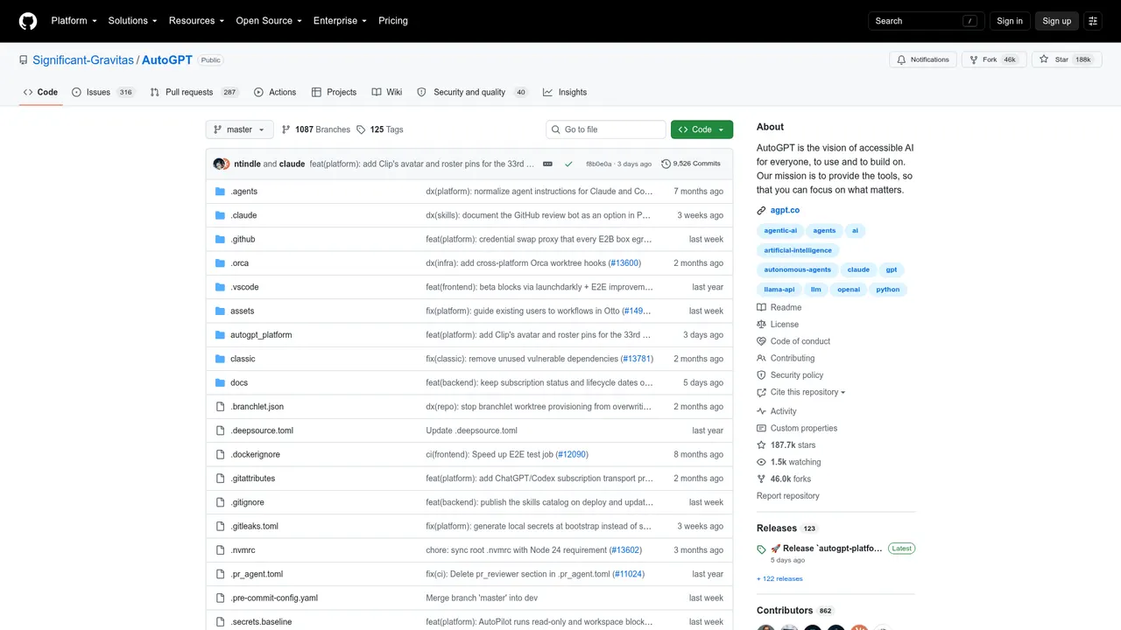The height and width of the screenshot is (630, 1121).
Task: Open the Security and quality tab
Action: [472, 92]
